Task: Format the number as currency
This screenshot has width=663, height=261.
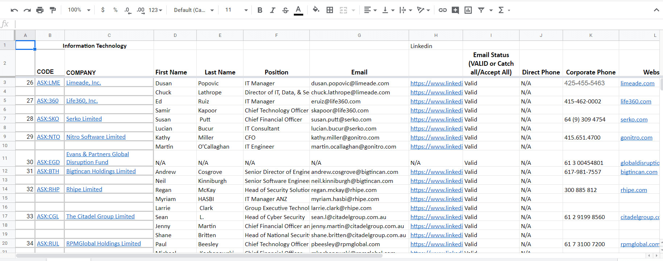Action: [103, 10]
